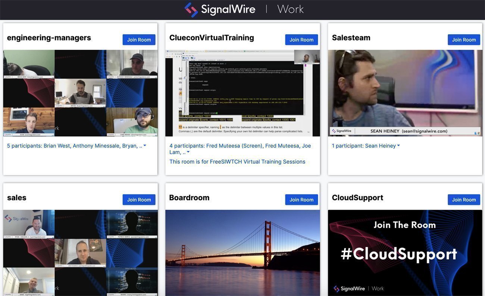The height and width of the screenshot is (296, 485).
Task: Join the CloudSupport room
Action: pyautogui.click(x=464, y=200)
